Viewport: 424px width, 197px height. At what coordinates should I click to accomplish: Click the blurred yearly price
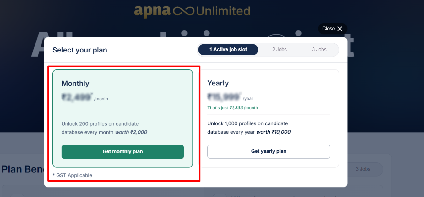[x=224, y=97]
